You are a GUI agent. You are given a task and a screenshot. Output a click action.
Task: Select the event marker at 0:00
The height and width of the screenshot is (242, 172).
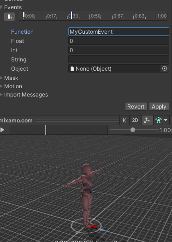click(x=24, y=15)
